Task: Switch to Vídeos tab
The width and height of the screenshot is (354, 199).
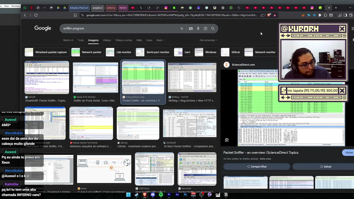Action: [x=107, y=40]
